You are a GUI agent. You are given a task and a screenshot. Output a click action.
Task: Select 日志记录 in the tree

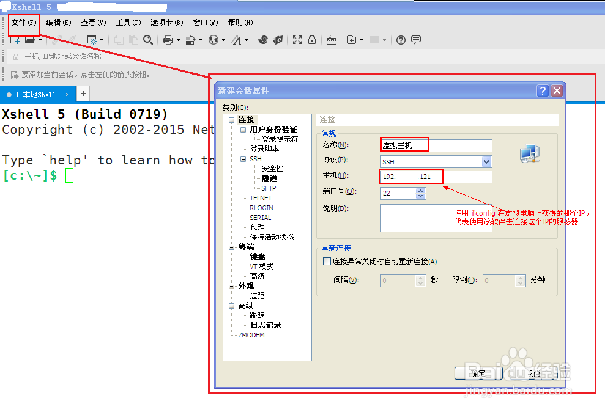coord(266,325)
